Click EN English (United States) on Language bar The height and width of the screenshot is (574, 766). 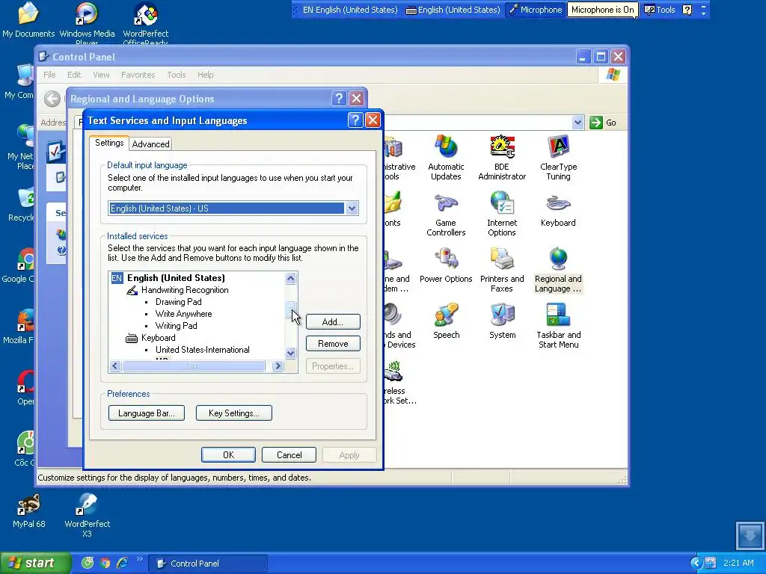click(x=350, y=10)
